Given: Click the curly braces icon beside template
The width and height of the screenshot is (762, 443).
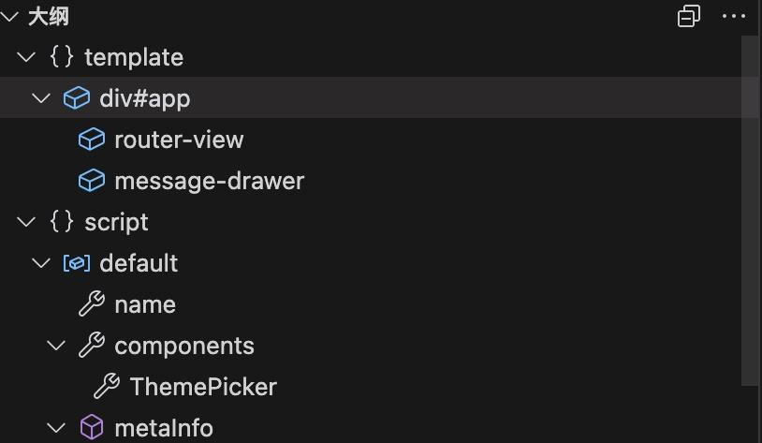Looking at the screenshot, I should point(61,57).
